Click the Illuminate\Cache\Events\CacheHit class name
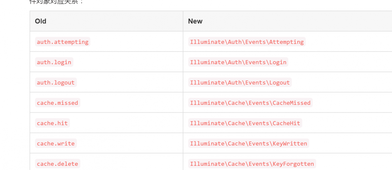Viewport: 392px width, 170px height. click(x=245, y=123)
